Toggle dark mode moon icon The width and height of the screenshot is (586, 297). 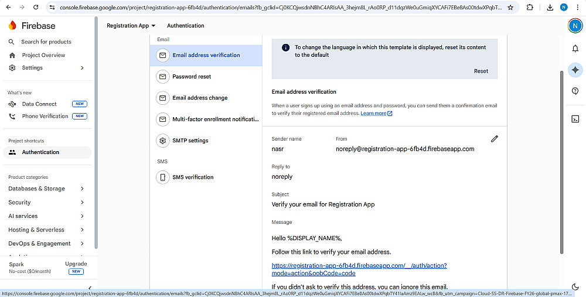pos(575,286)
